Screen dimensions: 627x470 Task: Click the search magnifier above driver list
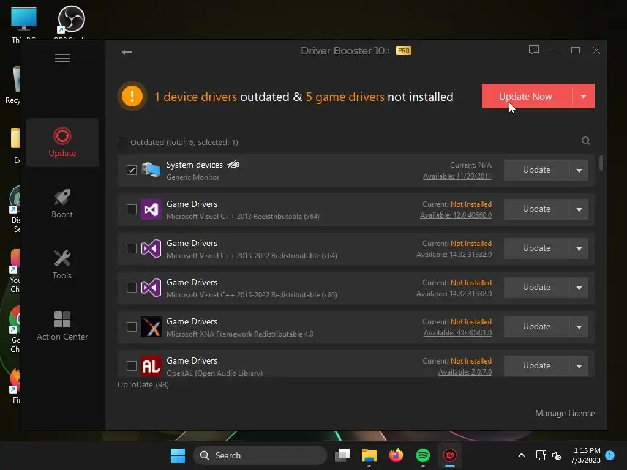tap(586, 141)
